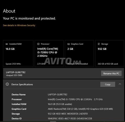Select the 2.71 GHz card value
Screen dimensions: 125x122
click(x=41, y=64)
